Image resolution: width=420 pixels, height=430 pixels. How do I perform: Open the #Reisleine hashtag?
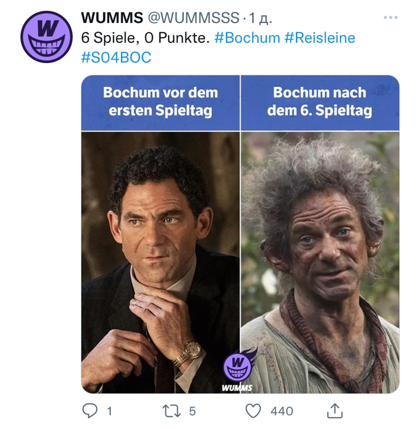[320, 38]
